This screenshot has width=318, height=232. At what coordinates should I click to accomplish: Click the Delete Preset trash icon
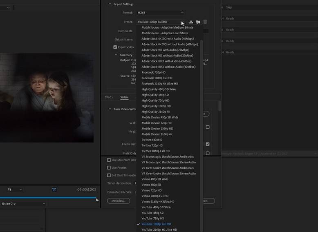click(205, 22)
